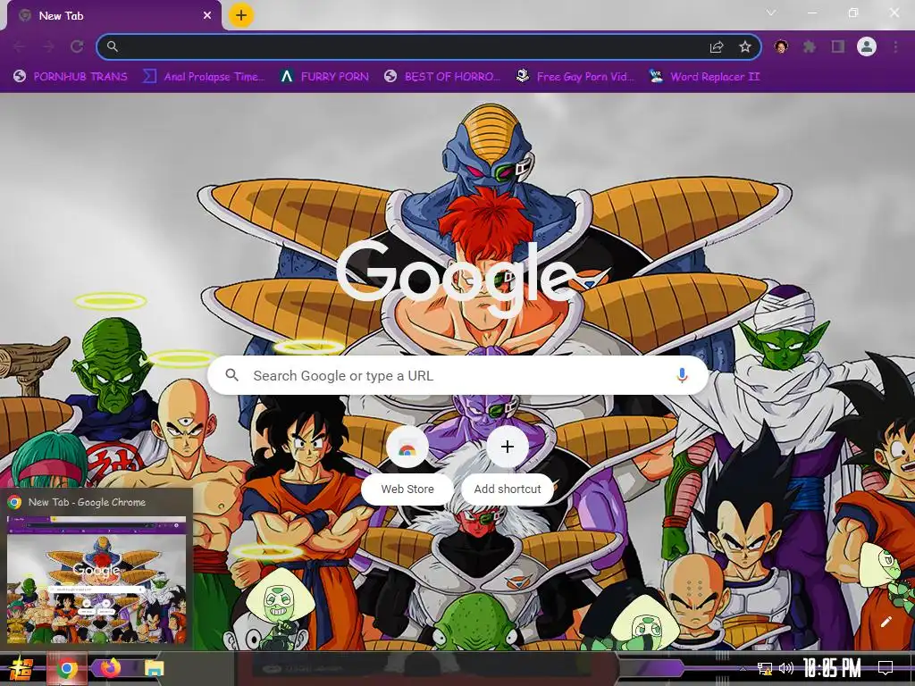915x686 pixels.
Task: Open a new tab with the yellow plus
Action: tap(241, 15)
